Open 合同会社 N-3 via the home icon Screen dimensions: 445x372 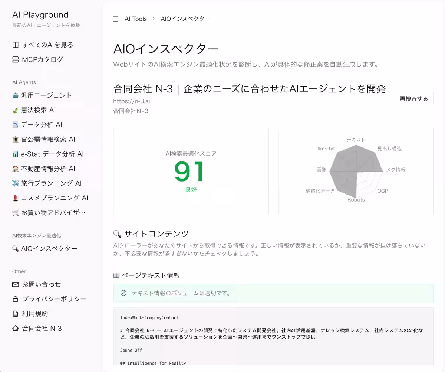15,328
